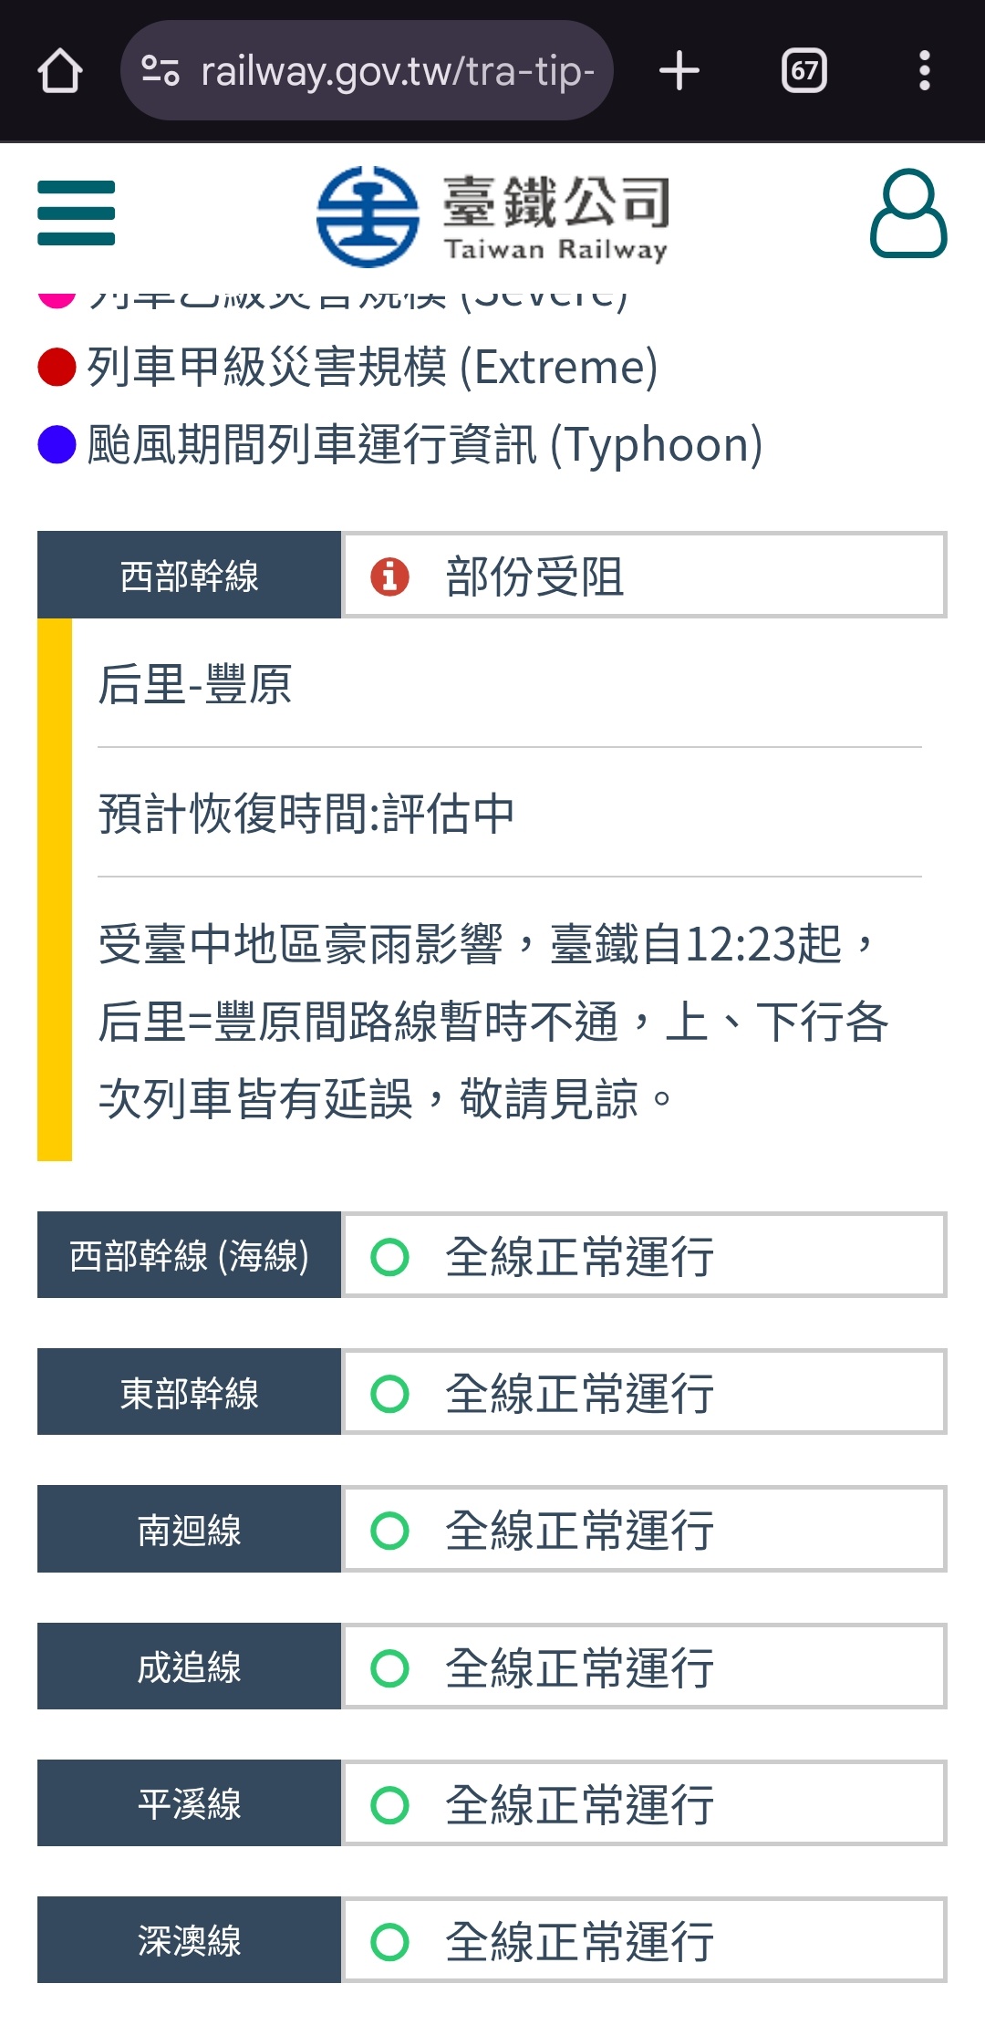Open browser three-dot overflow menu
The height and width of the screenshot is (2025, 985).
925,71
